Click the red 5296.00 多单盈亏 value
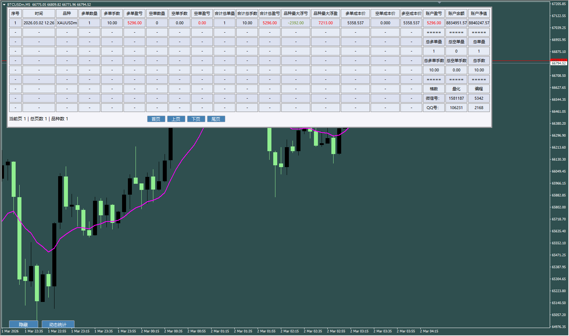Viewport: 569px width, 336px height. [x=134, y=22]
